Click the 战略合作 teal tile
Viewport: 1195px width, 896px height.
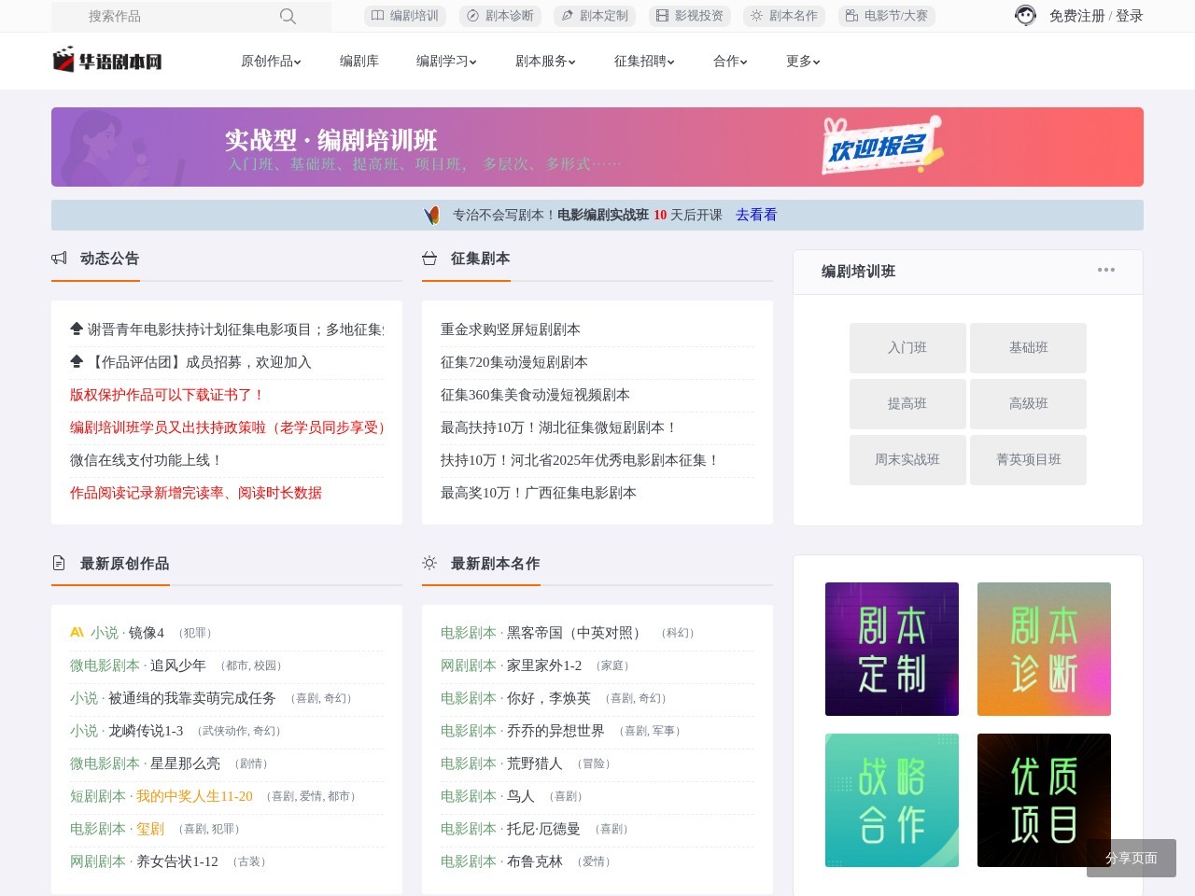tap(892, 800)
